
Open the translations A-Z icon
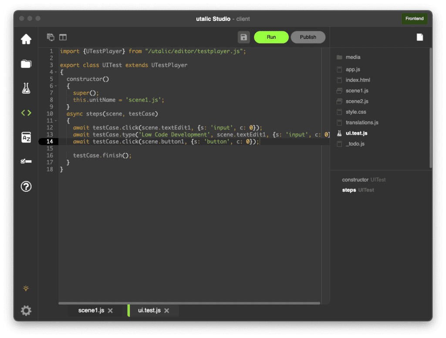[x=26, y=138]
